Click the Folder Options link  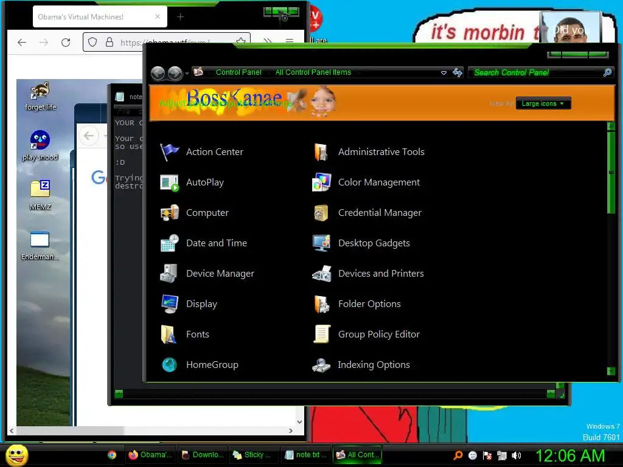[369, 304]
